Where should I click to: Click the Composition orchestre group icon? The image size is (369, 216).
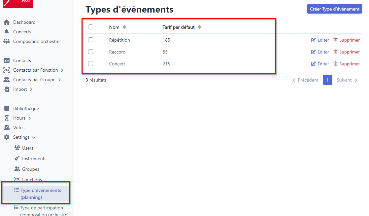[x=6, y=42]
